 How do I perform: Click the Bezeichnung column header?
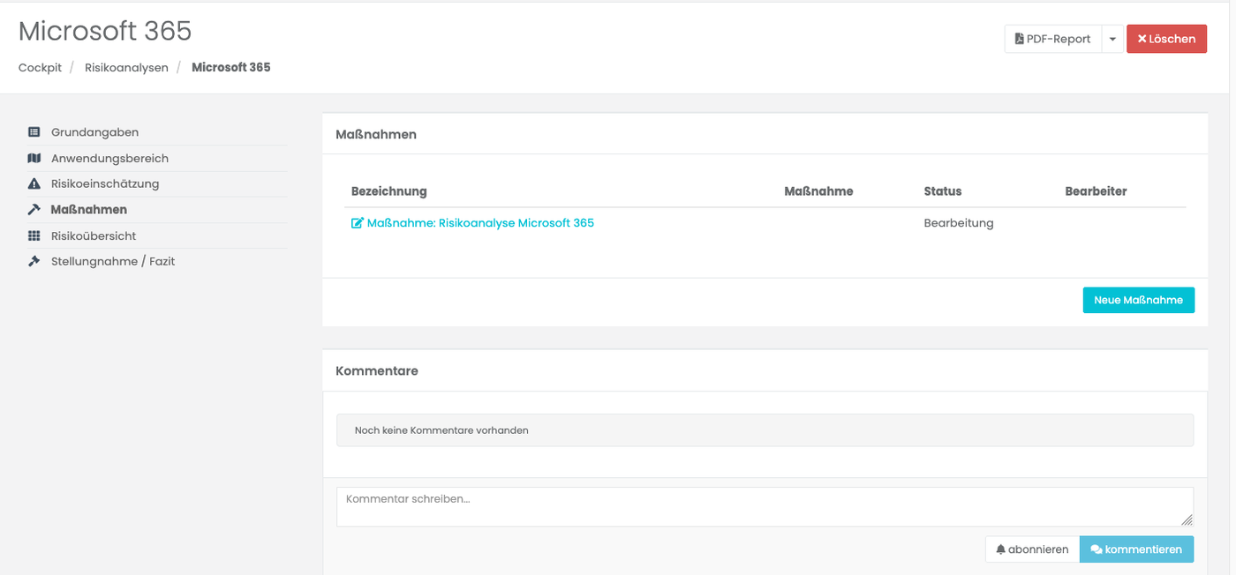(x=389, y=191)
